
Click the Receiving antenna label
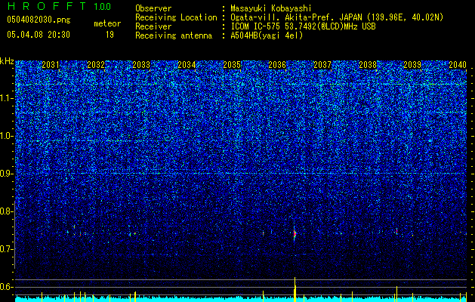174,35
